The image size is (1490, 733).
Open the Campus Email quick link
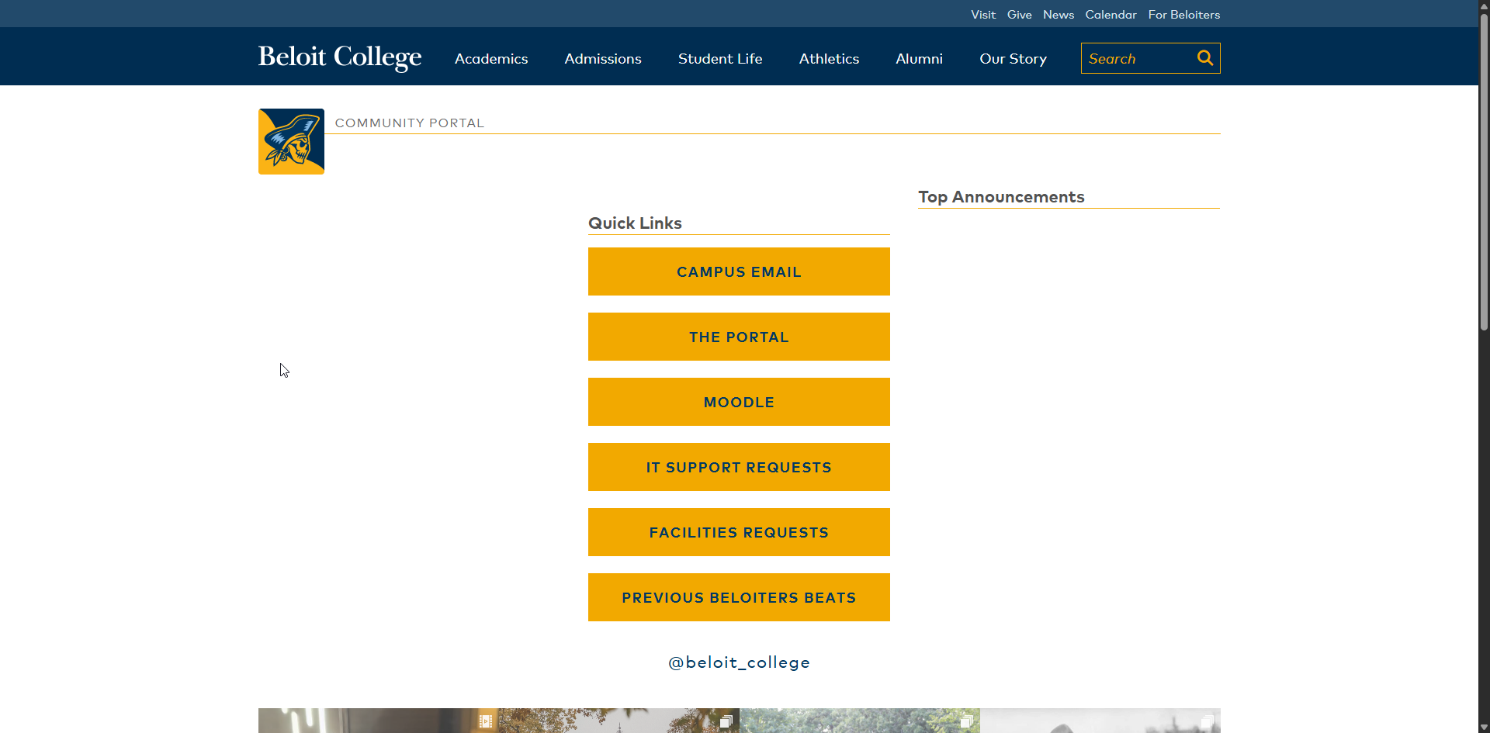(739, 271)
